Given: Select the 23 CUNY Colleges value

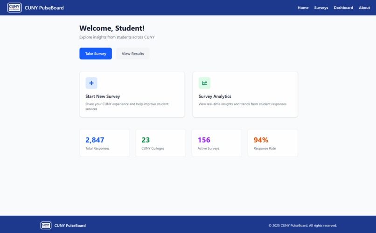Looking at the screenshot, I should 146,140.
